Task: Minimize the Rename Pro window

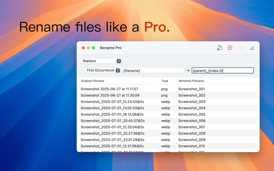Action: click(88, 48)
